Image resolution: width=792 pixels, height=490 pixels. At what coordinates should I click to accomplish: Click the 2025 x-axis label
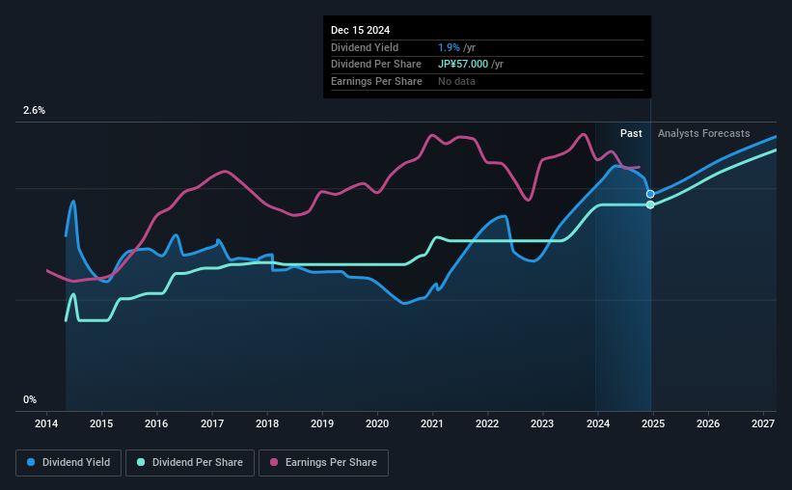[653, 423]
